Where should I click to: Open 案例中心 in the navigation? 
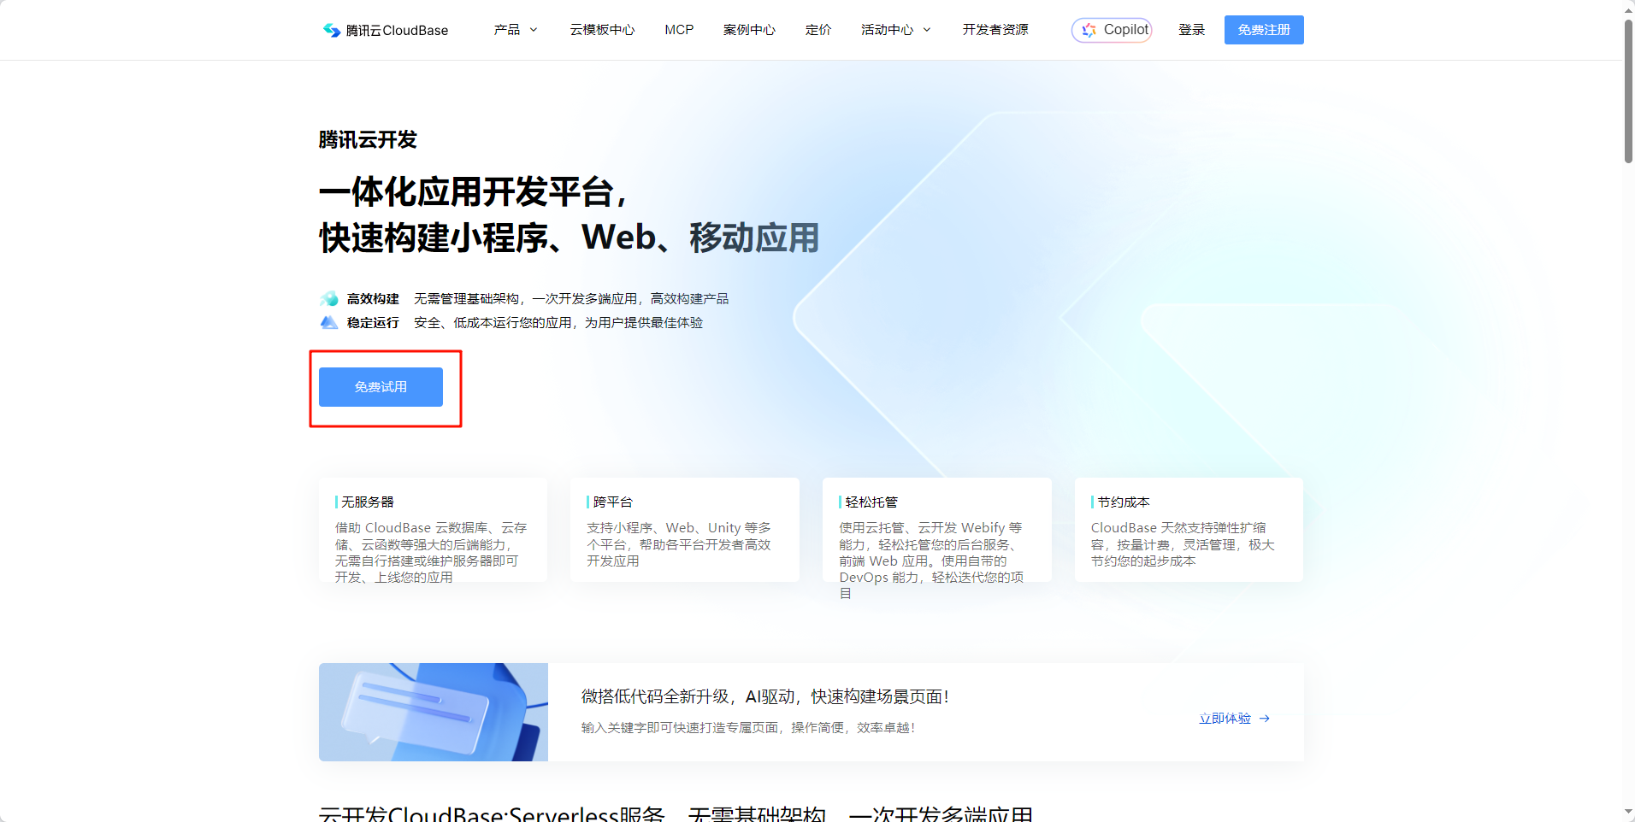[749, 30]
